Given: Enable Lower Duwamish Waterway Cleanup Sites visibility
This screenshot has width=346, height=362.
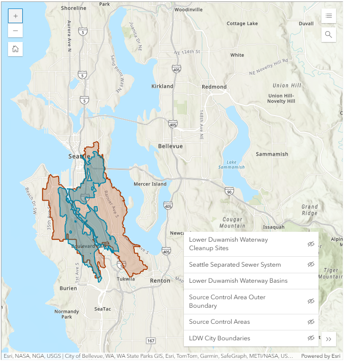Looking at the screenshot, I should tap(311, 244).
